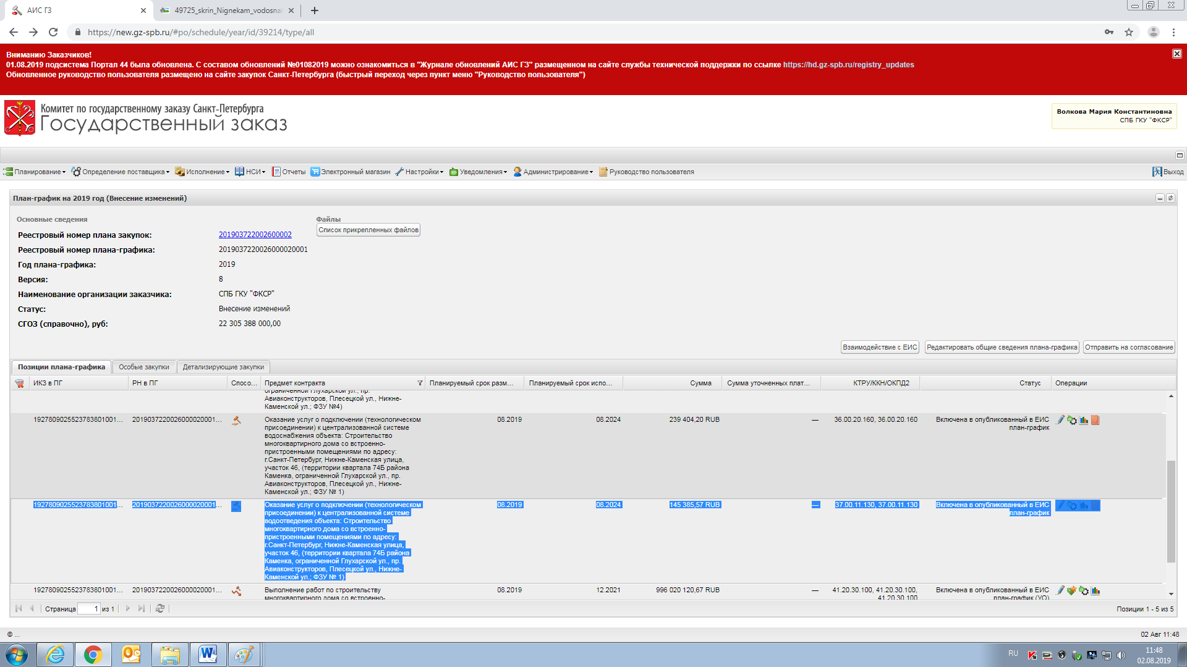Click the grid scrollbar down arrow
The height and width of the screenshot is (667, 1187).
[1171, 594]
